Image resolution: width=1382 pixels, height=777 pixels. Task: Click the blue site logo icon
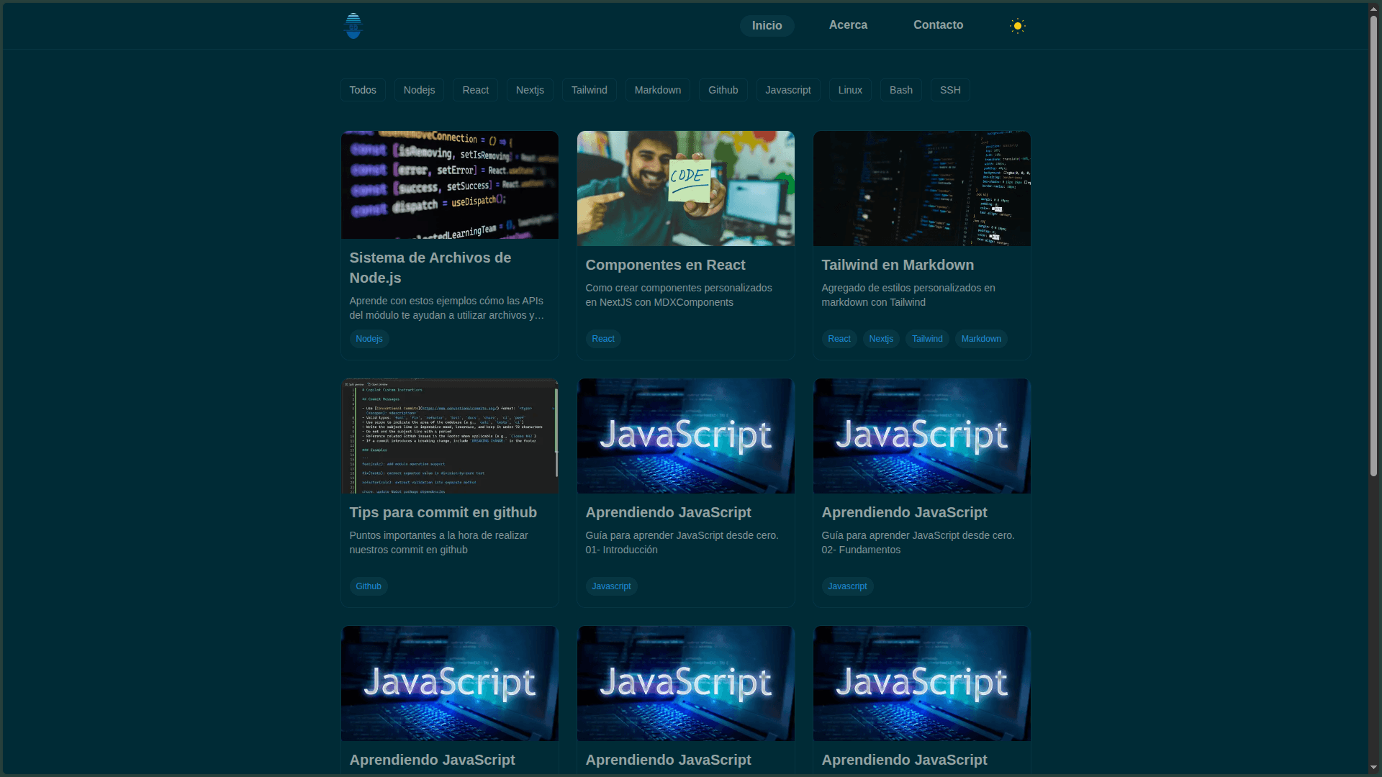tap(353, 26)
